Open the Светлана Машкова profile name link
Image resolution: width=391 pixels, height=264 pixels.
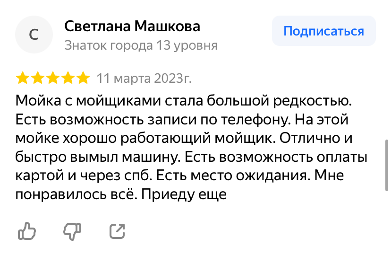132,26
